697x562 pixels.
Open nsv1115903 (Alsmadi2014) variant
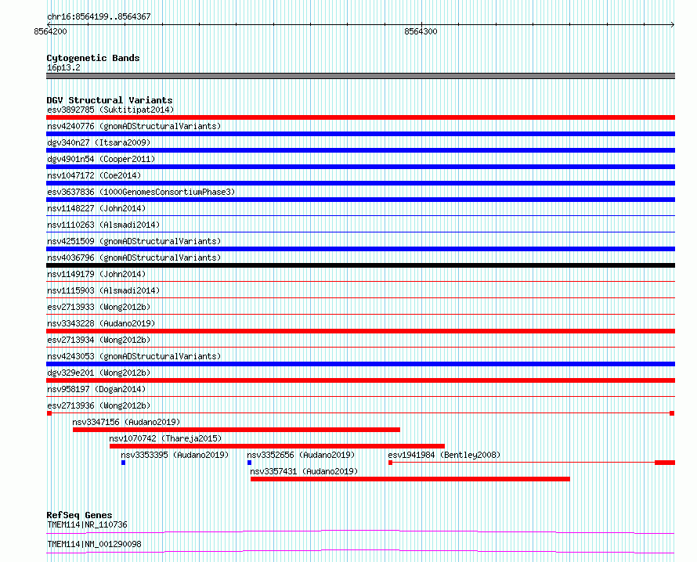click(103, 290)
